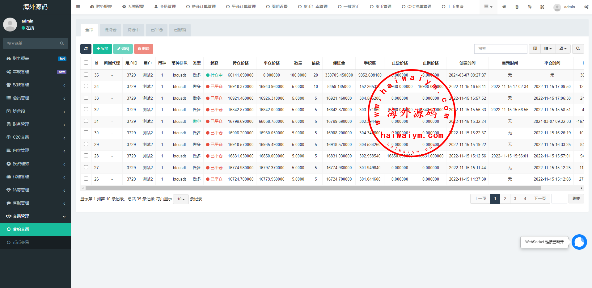Screen dimensions: 592x288
Task: Click the hamburger sidebar toggle icon
Action: tap(78, 7)
